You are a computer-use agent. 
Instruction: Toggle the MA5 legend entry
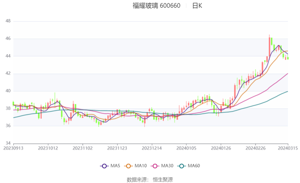pyautogui.click(x=110, y=166)
